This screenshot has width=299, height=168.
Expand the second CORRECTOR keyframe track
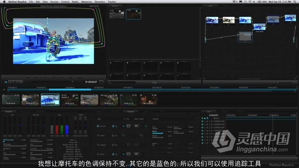(x=212, y=124)
